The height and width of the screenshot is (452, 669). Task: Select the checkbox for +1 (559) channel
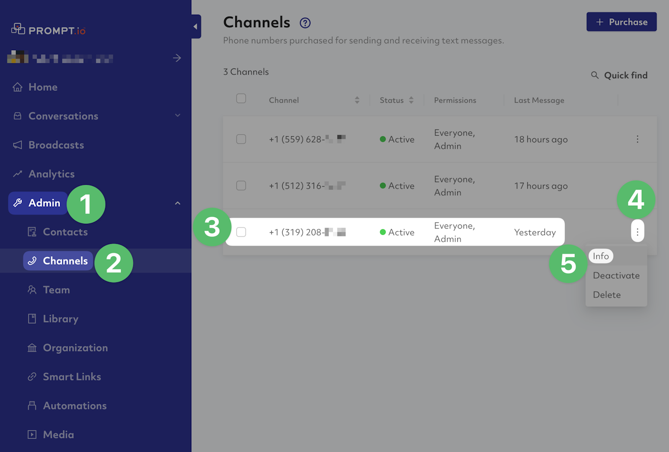pos(241,139)
